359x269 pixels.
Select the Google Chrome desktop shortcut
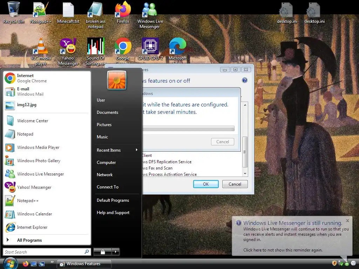pos(123,51)
